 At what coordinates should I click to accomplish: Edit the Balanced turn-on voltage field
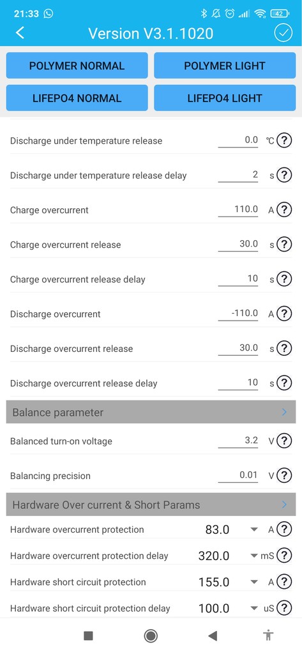click(238, 441)
